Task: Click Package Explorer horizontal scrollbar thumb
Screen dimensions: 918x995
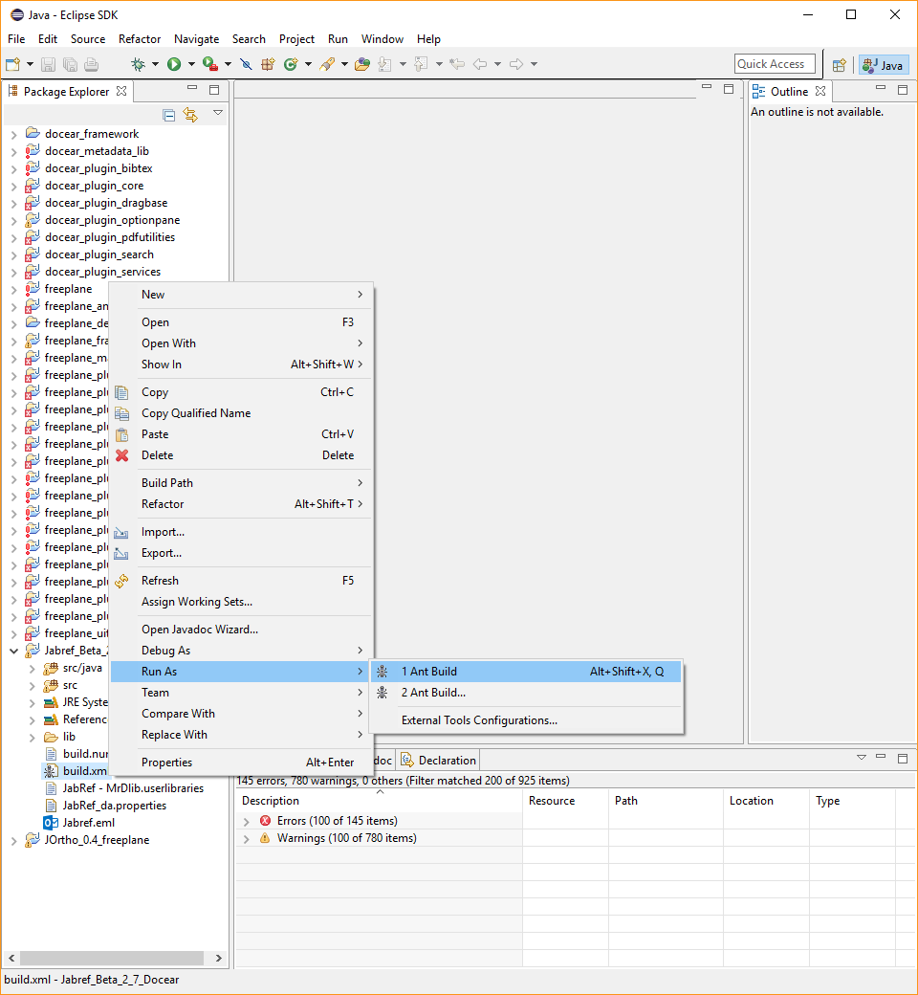Action: coord(112,959)
